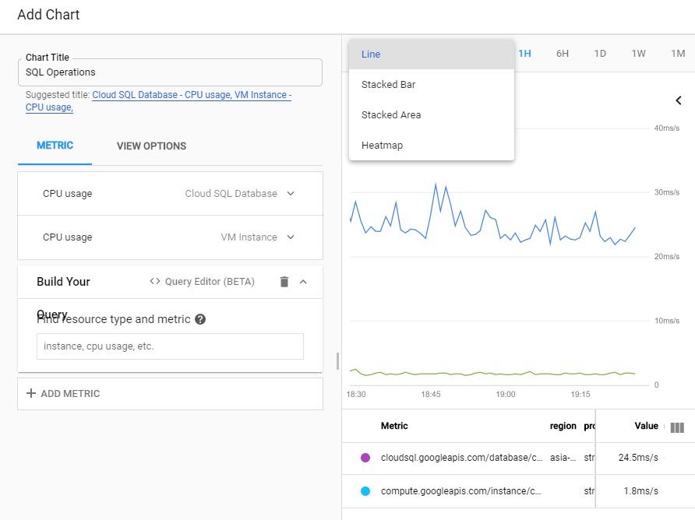This screenshot has width=695, height=520.
Task: Collapse the Build Your Query panel
Action: 304,282
